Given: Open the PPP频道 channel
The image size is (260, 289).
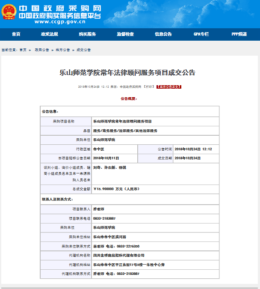Looking at the screenshot, I should click(x=239, y=34).
